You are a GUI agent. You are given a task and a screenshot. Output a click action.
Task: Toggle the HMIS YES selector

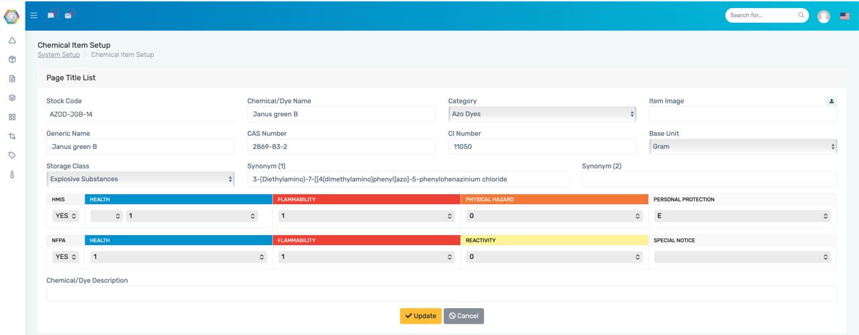[65, 216]
